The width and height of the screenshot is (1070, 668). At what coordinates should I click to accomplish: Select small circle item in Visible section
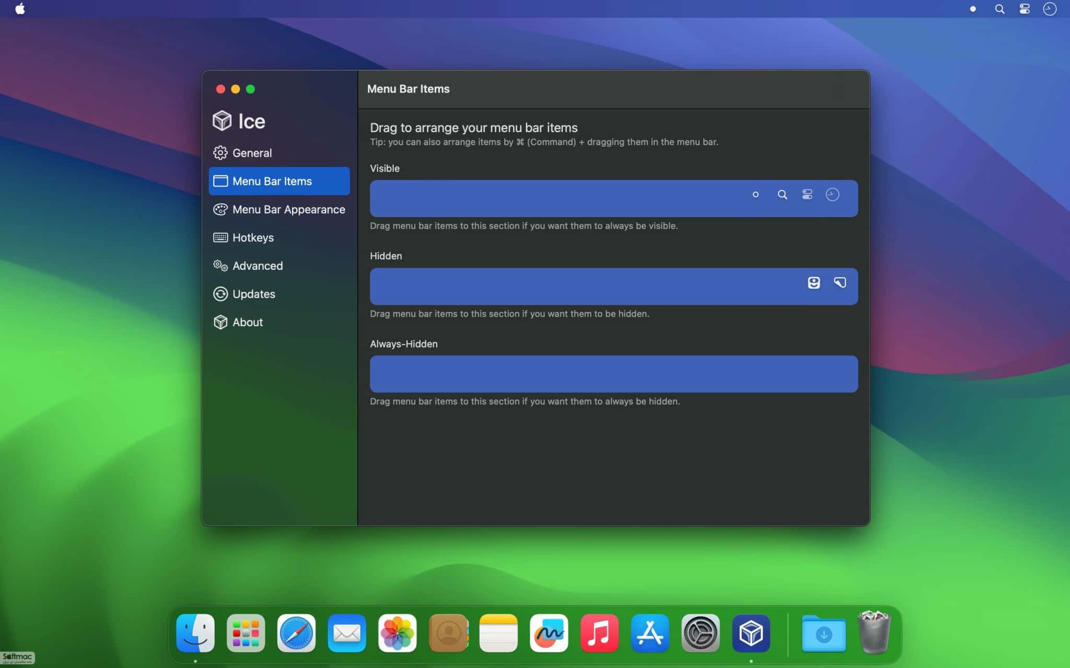(x=755, y=195)
